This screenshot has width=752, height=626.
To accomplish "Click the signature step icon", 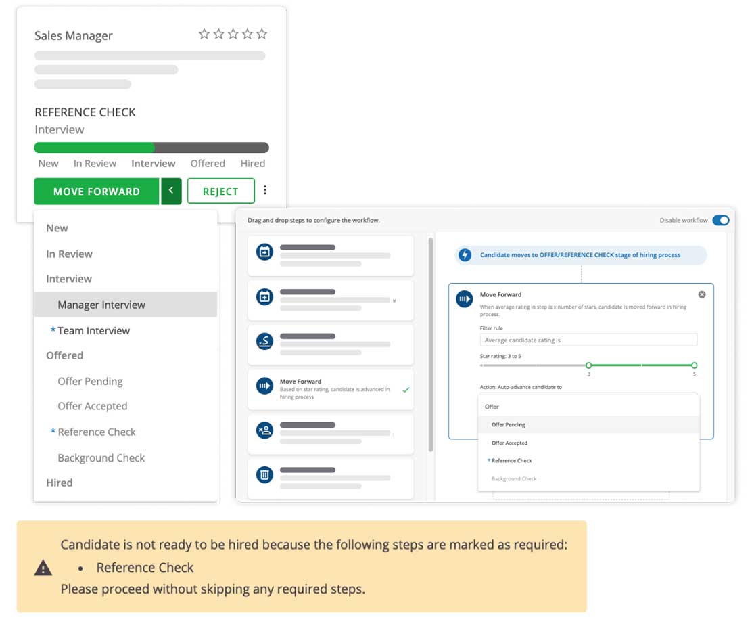I will pyautogui.click(x=264, y=342).
